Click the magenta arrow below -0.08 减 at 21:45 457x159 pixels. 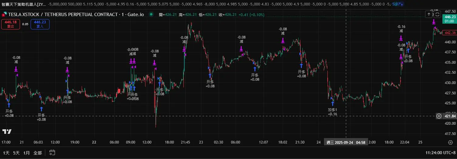pyautogui.click(x=184, y=49)
